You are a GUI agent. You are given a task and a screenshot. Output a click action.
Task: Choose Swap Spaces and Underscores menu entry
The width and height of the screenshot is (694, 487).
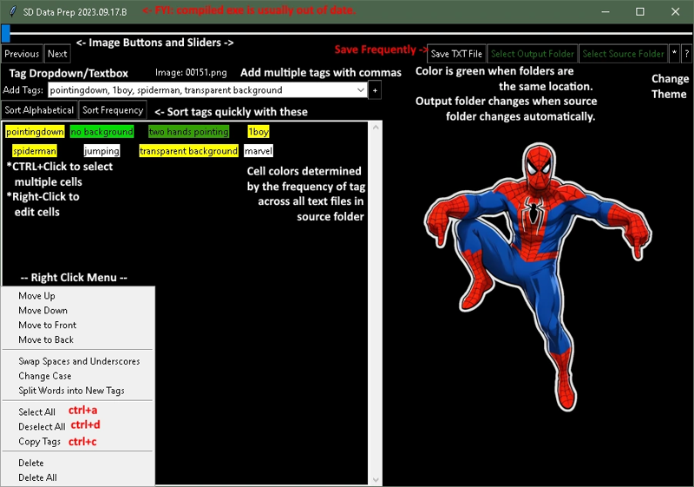79,361
